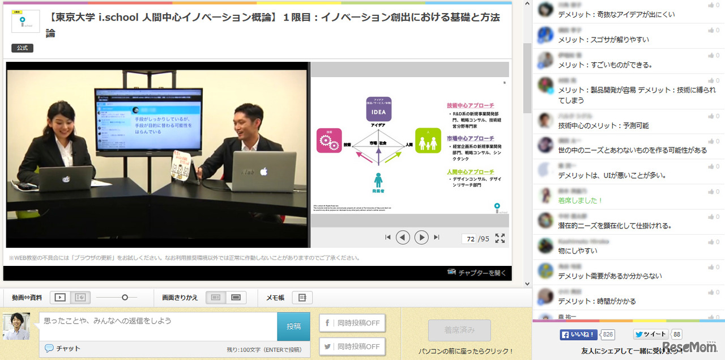725x360 pixels.
Task: Toggle Facebook simultaneous posting
Action: [x=352, y=323]
